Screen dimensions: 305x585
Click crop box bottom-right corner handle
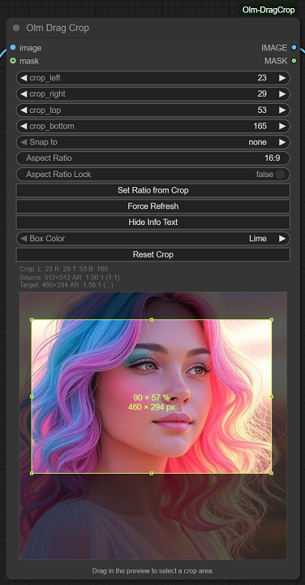click(x=272, y=473)
